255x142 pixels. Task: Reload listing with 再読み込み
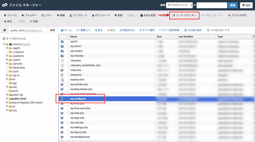(x=127, y=30)
